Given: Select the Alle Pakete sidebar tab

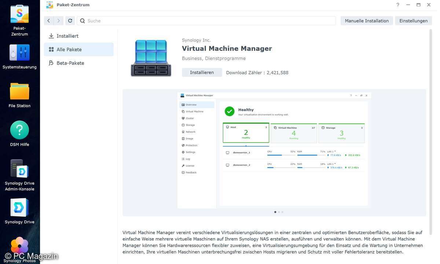Looking at the screenshot, I should (78, 49).
